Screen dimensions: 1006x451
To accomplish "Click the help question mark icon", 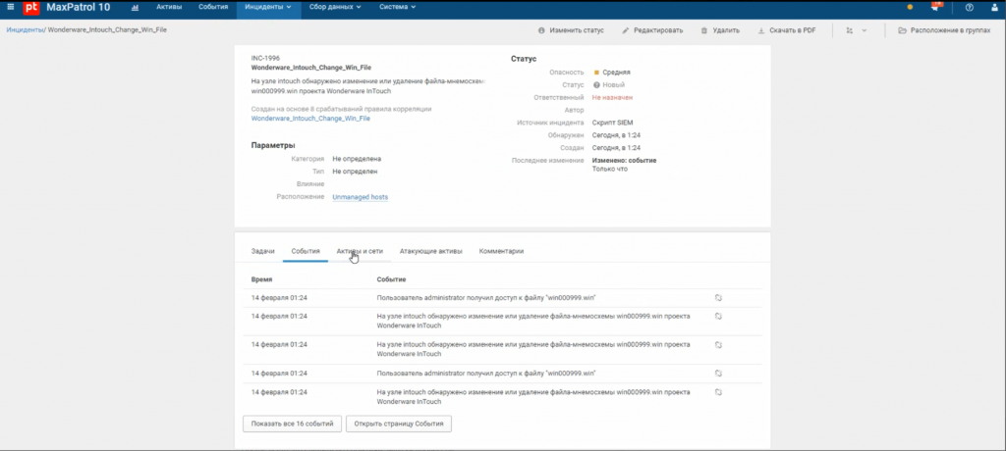I will pos(970,7).
